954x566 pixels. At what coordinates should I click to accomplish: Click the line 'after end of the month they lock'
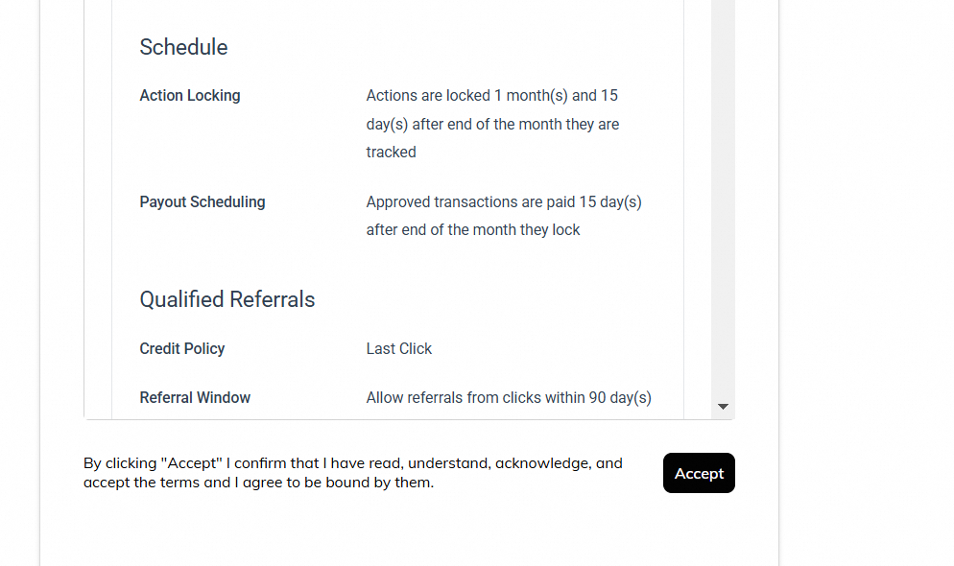point(473,230)
